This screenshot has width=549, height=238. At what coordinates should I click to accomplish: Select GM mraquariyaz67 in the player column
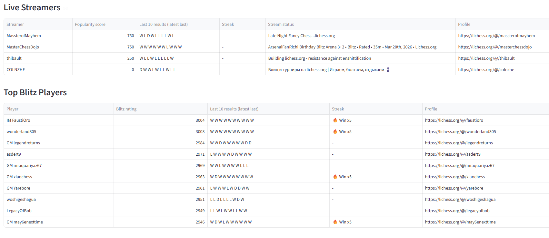(24, 165)
